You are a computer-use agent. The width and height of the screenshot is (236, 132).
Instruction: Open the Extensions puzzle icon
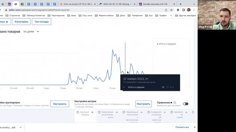click(178, 10)
